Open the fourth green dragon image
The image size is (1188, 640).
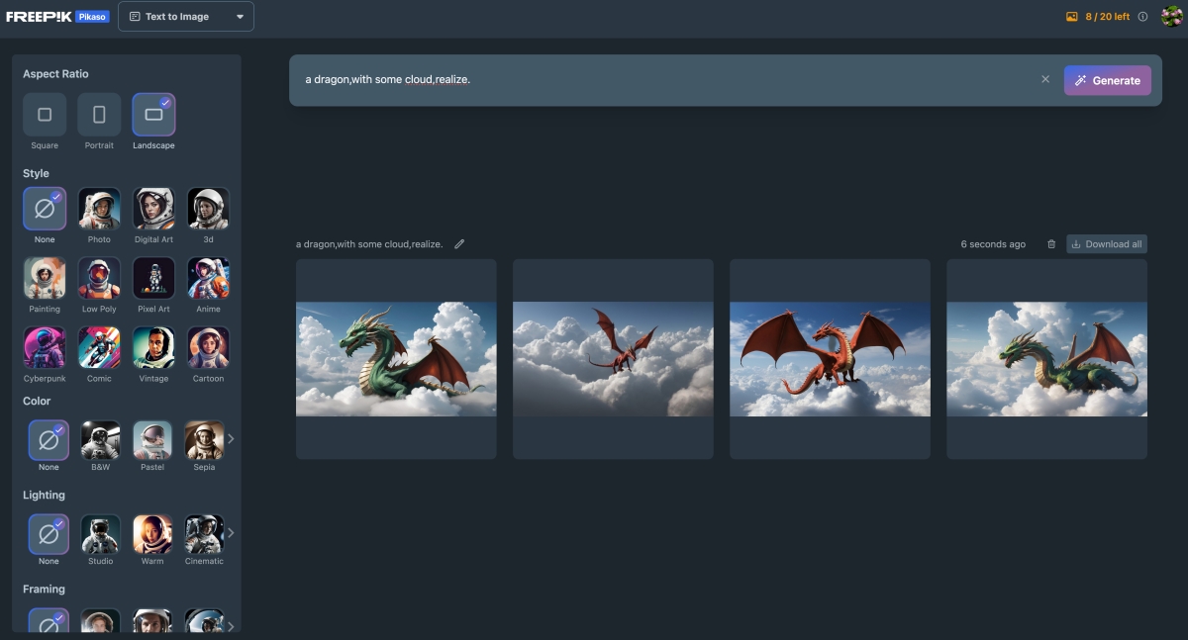coord(1046,359)
